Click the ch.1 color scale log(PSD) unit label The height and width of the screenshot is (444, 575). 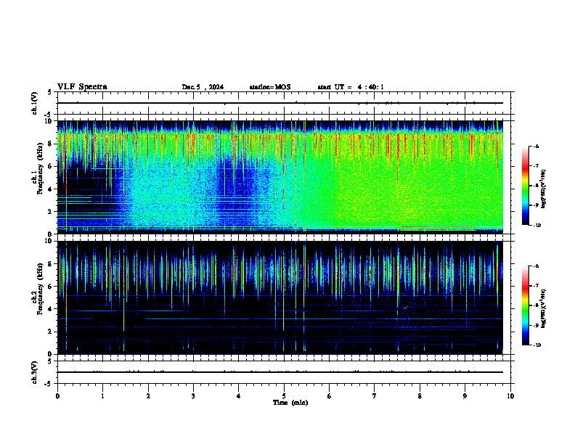pos(544,189)
